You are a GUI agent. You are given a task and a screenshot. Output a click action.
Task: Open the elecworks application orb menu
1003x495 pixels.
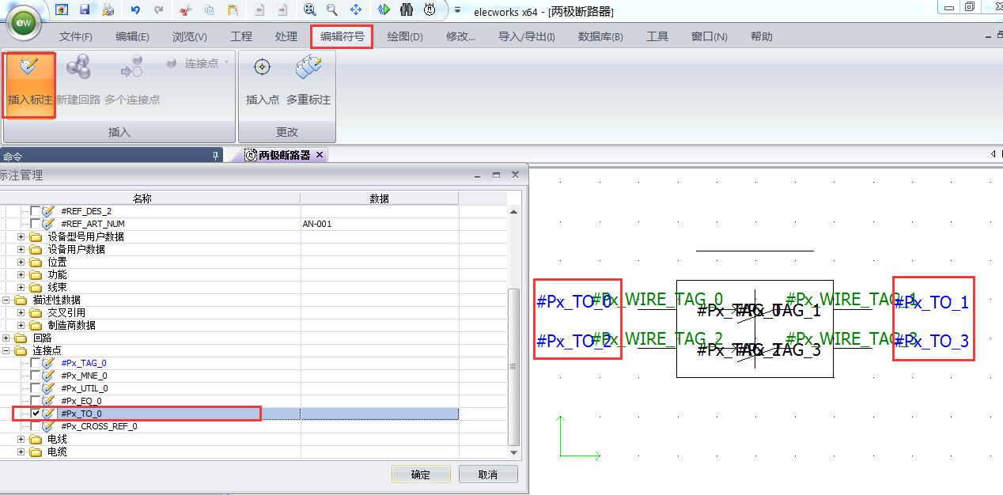point(25,23)
